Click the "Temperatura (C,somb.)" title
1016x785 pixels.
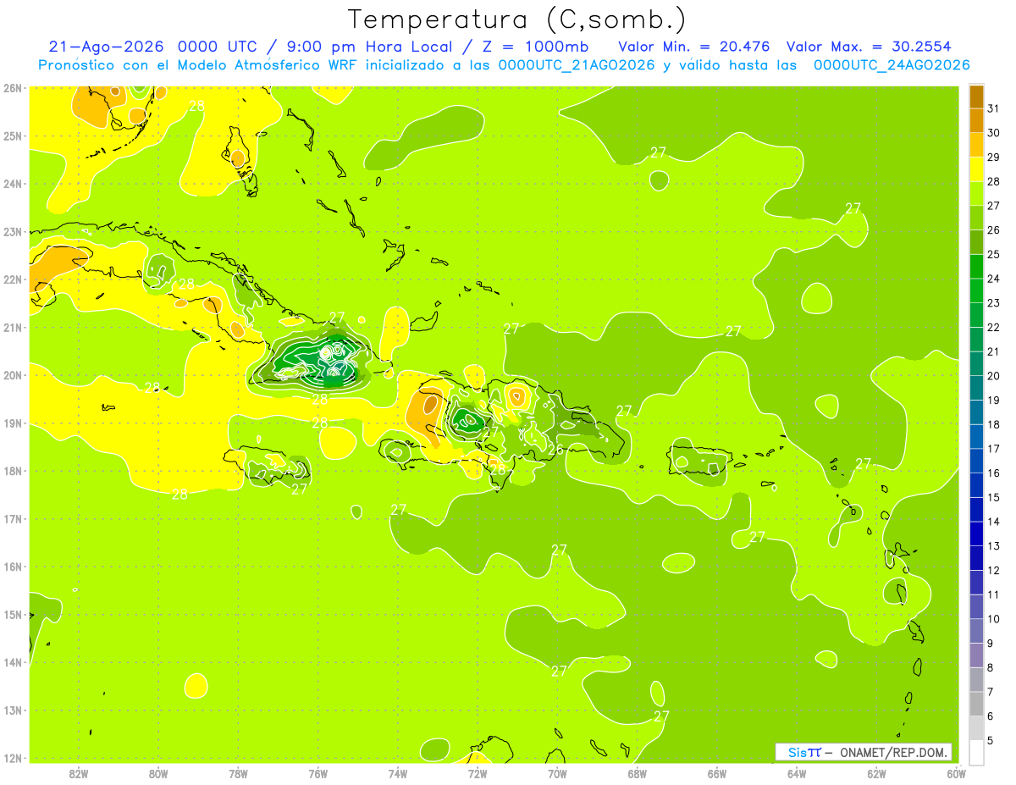click(517, 19)
